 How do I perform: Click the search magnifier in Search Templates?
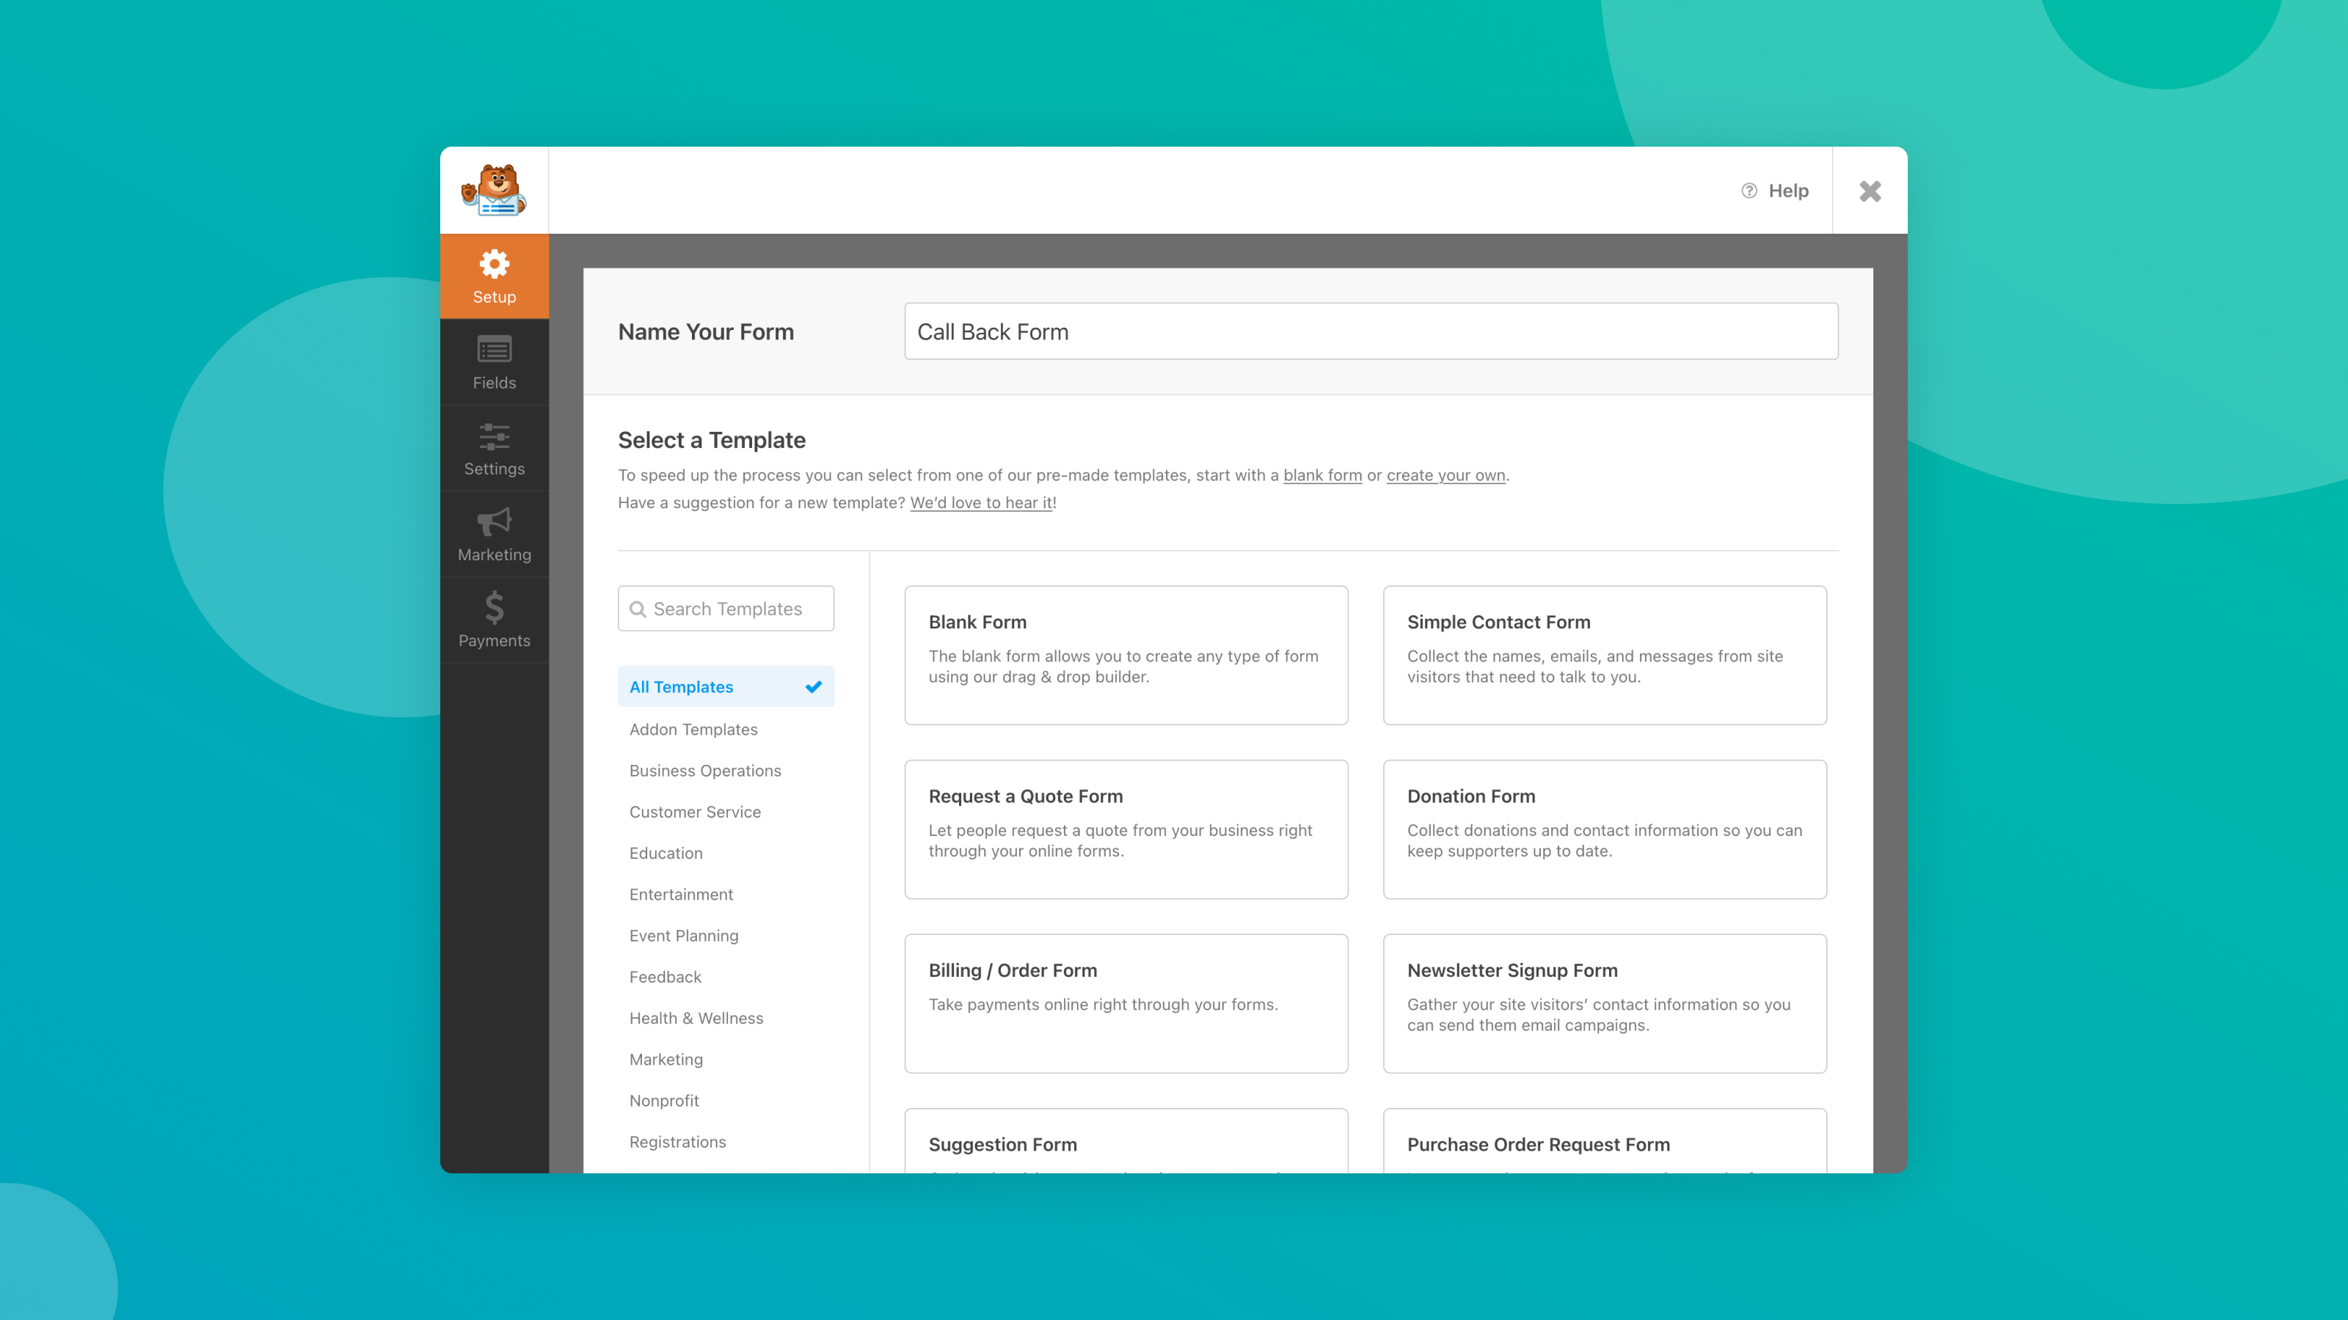639,609
